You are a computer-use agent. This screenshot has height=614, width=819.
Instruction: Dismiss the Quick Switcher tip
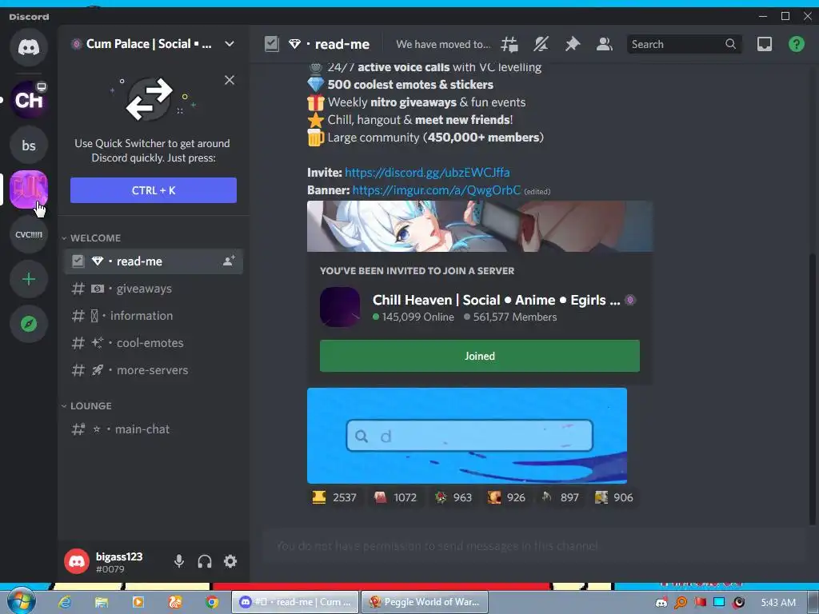[x=230, y=80]
